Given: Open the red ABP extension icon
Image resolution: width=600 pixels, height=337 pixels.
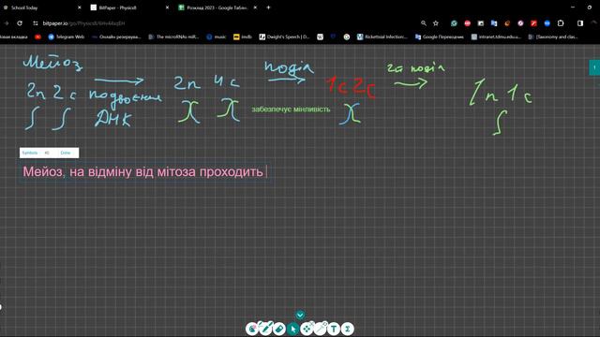Looking at the screenshot, I should (x=467, y=23).
